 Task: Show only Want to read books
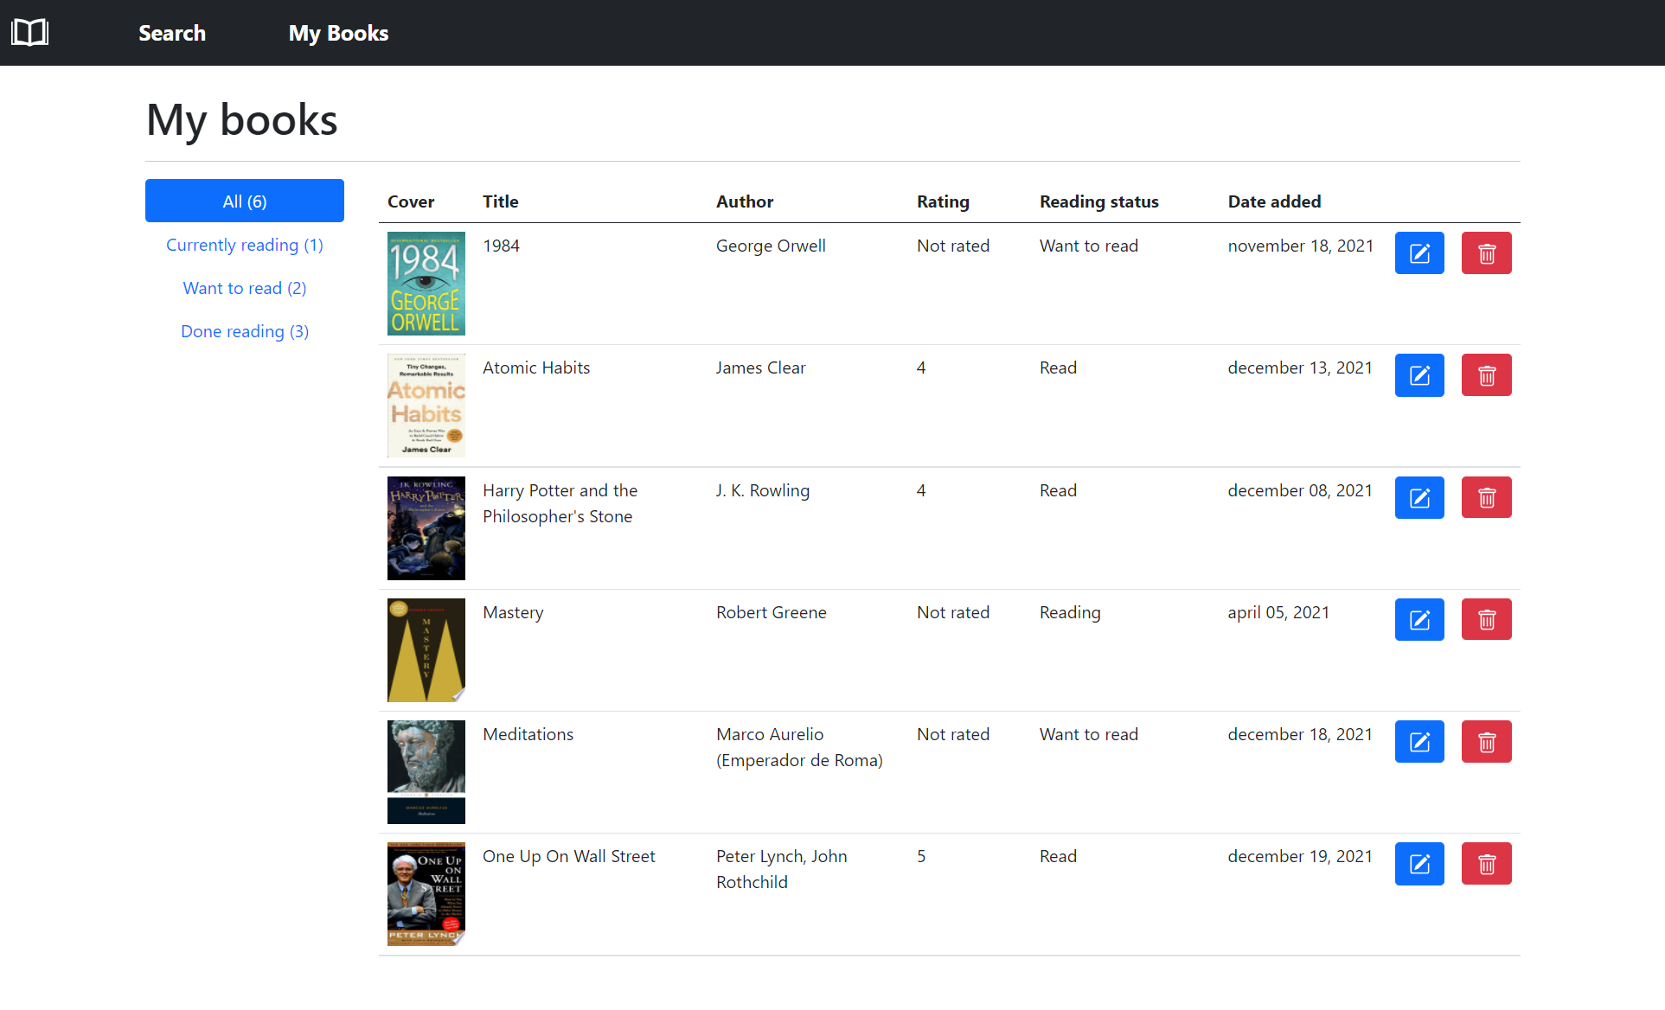(244, 288)
